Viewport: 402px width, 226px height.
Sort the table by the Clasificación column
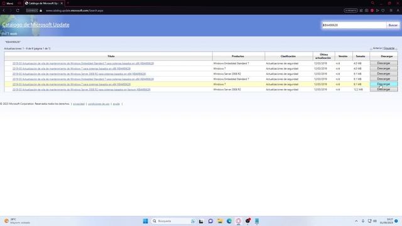[288, 56]
